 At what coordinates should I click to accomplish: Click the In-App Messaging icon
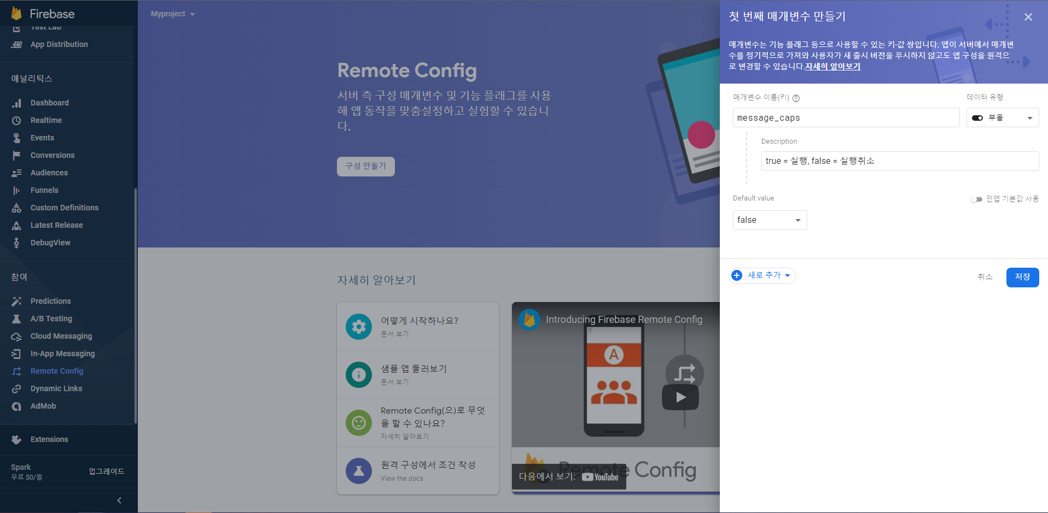point(17,353)
